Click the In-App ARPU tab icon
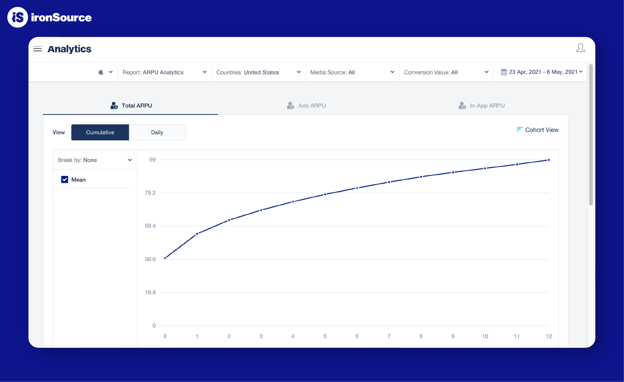The width and height of the screenshot is (624, 382). coord(462,106)
